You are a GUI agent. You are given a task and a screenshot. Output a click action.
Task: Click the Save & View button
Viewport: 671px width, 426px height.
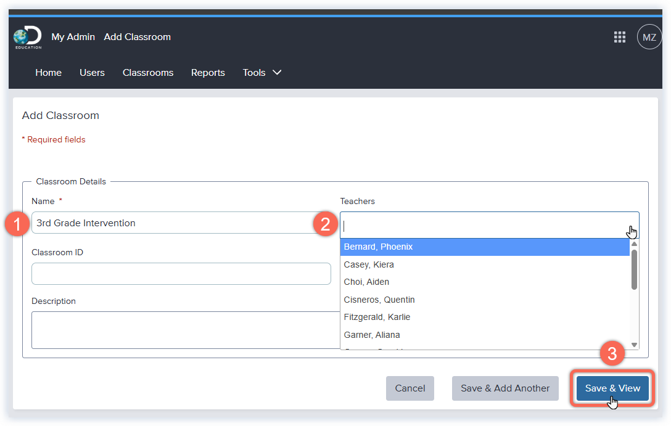coord(612,388)
